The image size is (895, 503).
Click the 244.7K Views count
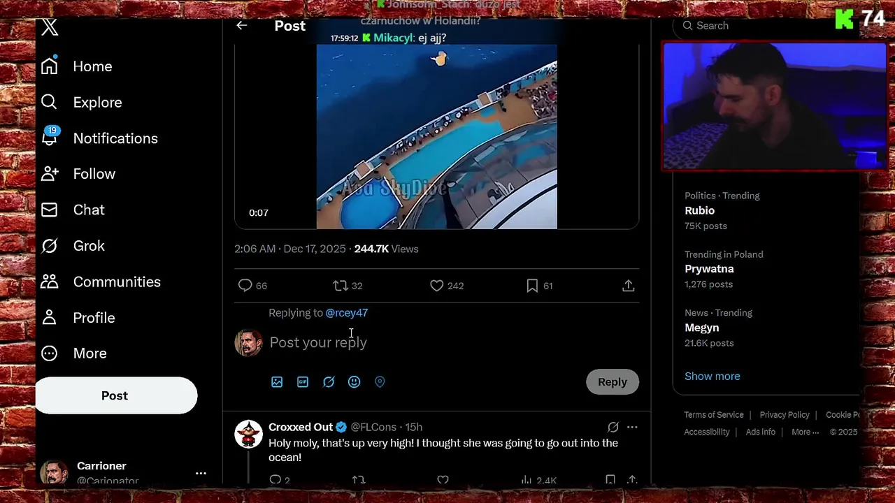point(386,249)
